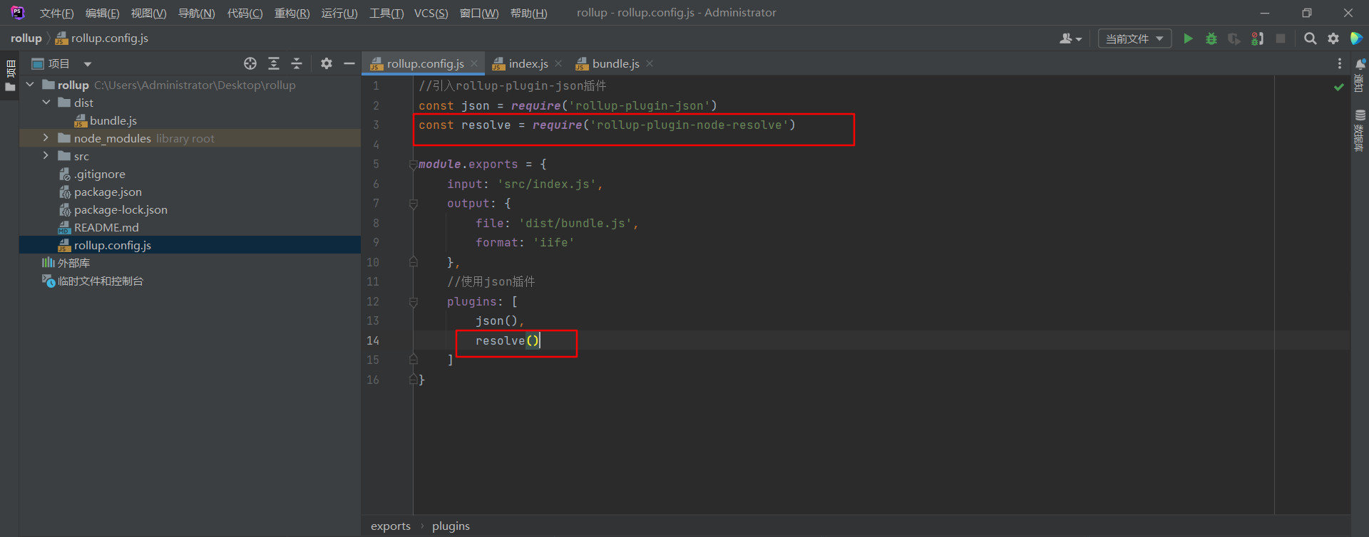1369x537 pixels.
Task: Open IDE settings gear in top toolbar
Action: [x=1333, y=38]
